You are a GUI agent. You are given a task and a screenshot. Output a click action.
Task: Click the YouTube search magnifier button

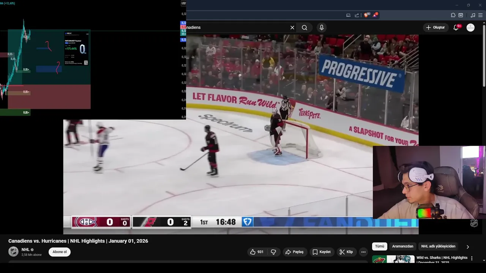pyautogui.click(x=305, y=28)
